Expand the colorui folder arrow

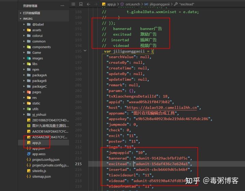pos(24,36)
